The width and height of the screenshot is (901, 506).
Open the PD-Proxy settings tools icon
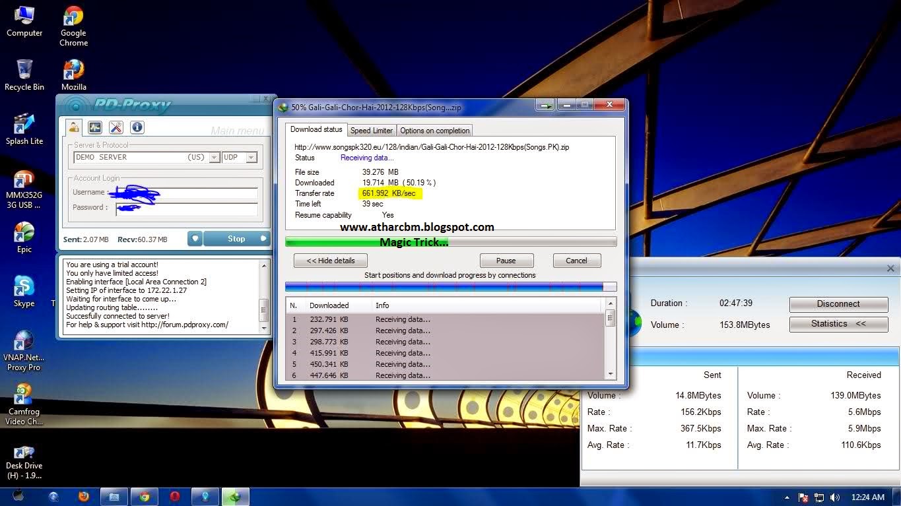pyautogui.click(x=116, y=127)
